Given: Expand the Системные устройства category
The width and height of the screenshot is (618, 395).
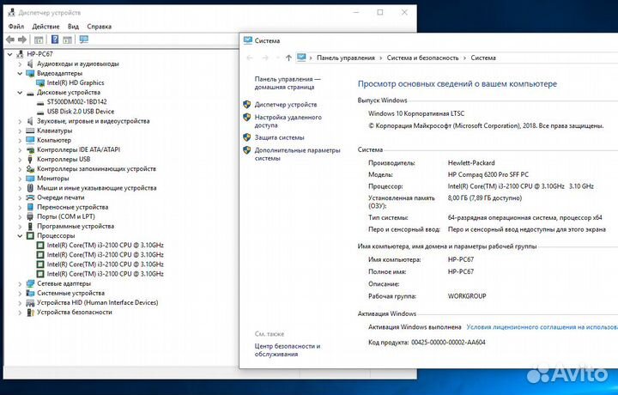Looking at the screenshot, I should click(x=20, y=294).
